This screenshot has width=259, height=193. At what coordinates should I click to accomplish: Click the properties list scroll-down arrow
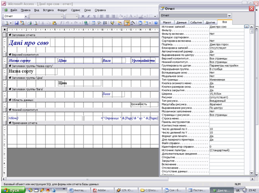point(251,173)
